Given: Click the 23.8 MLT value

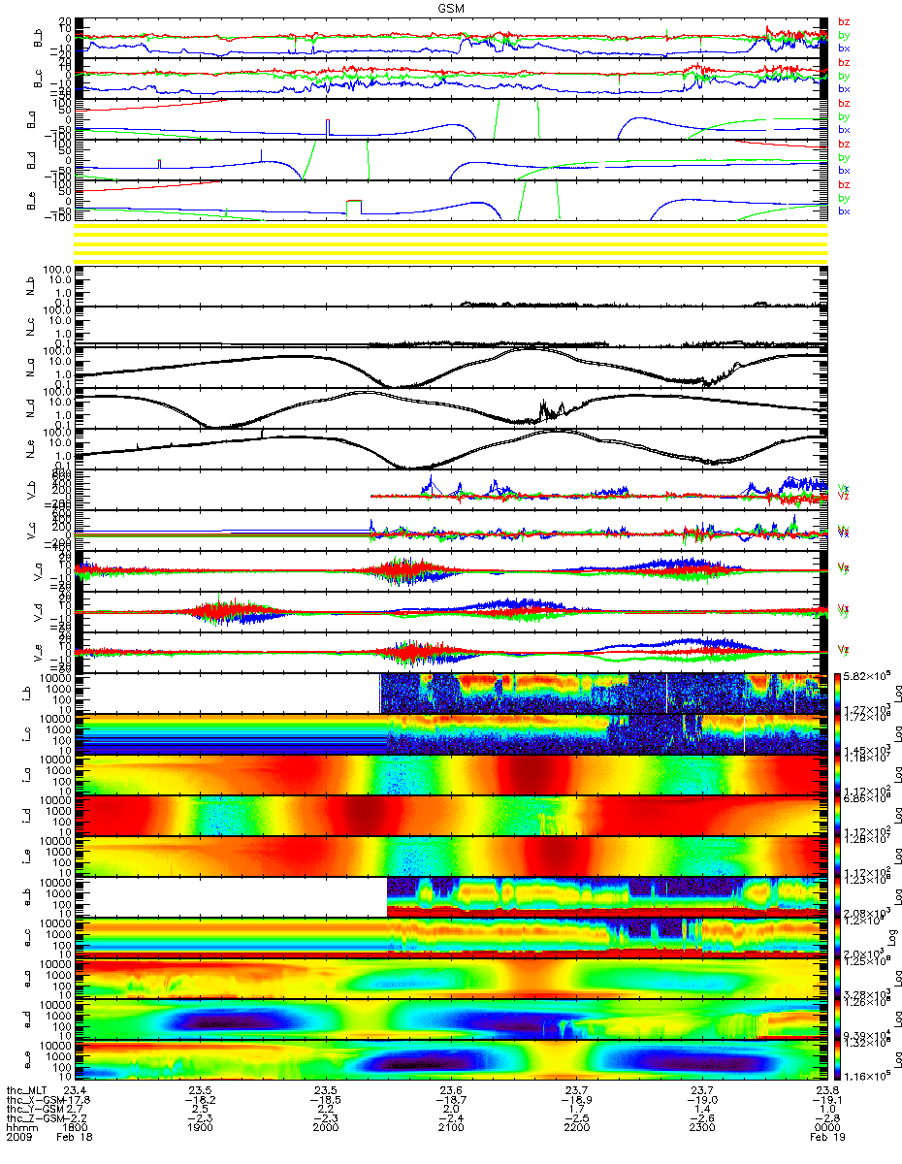Looking at the screenshot, I should click(827, 1090).
